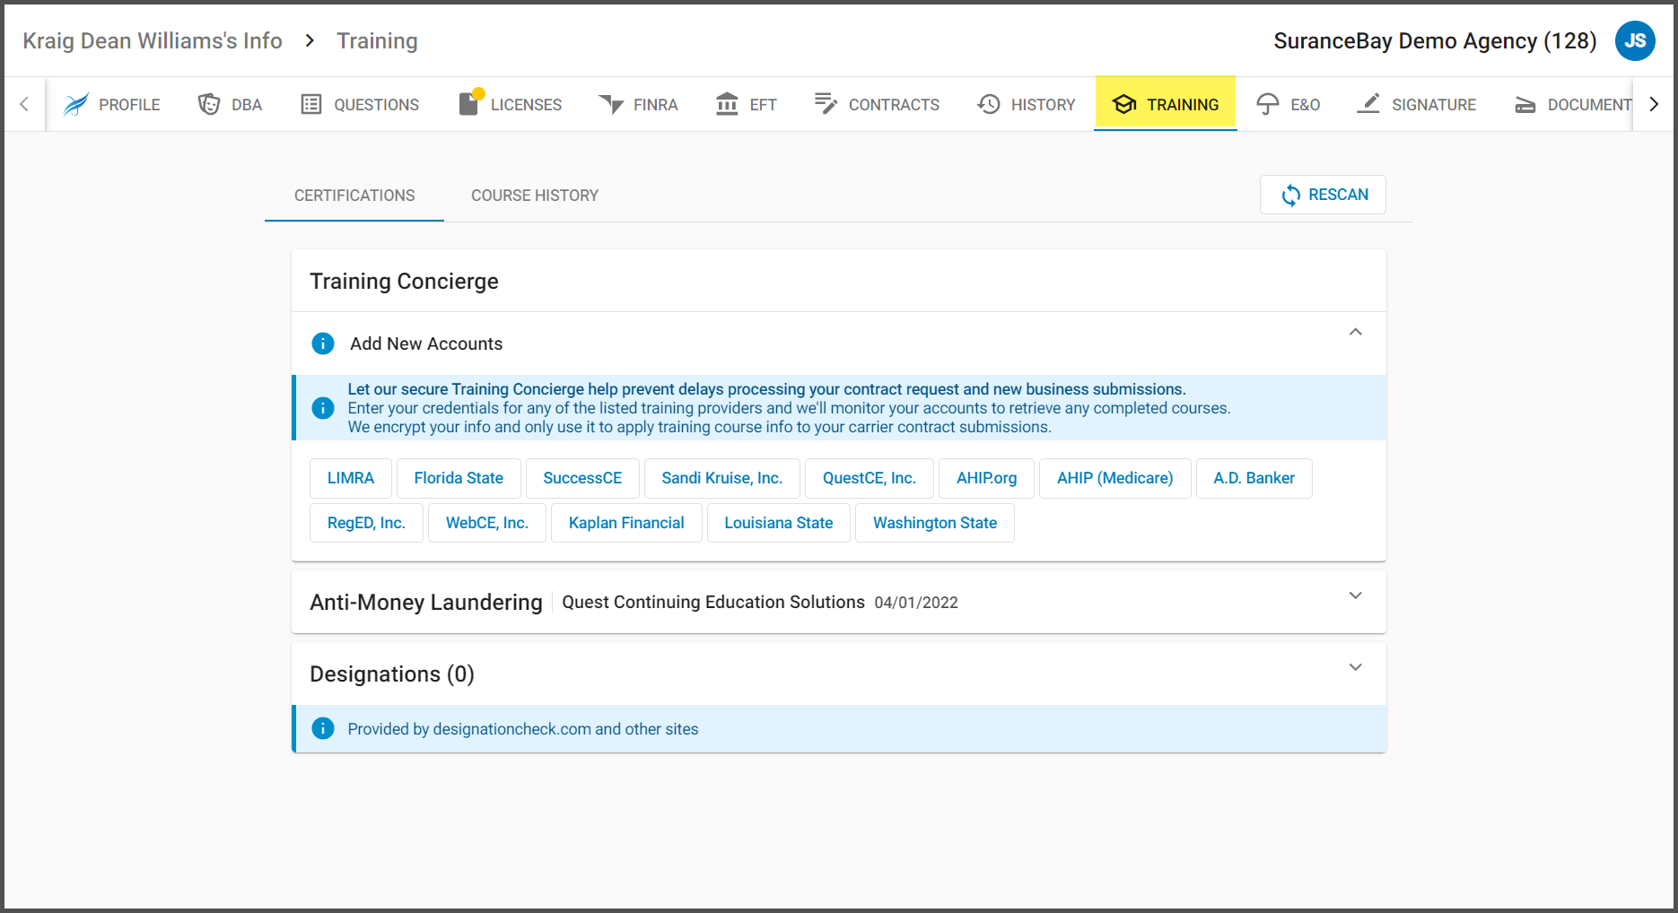Open the Contracts tab
1678x913 pixels.
pos(877,104)
